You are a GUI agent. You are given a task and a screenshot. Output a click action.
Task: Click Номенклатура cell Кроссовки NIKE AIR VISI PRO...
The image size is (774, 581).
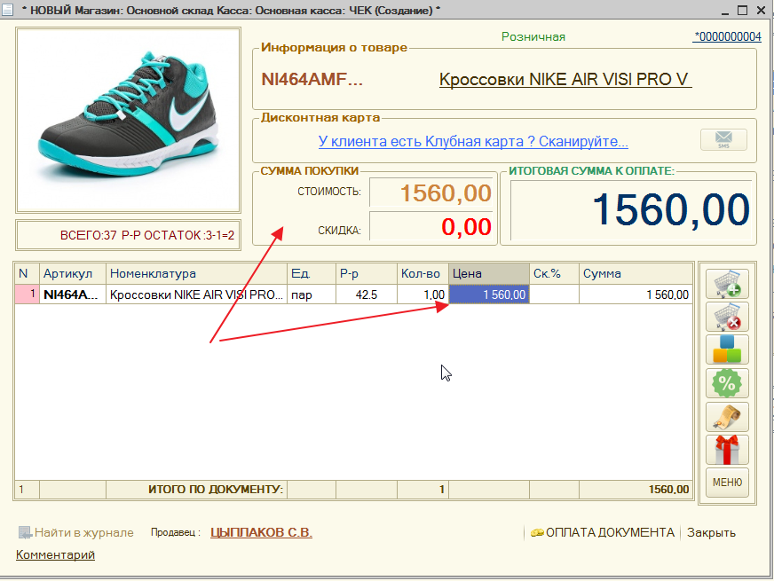196,295
